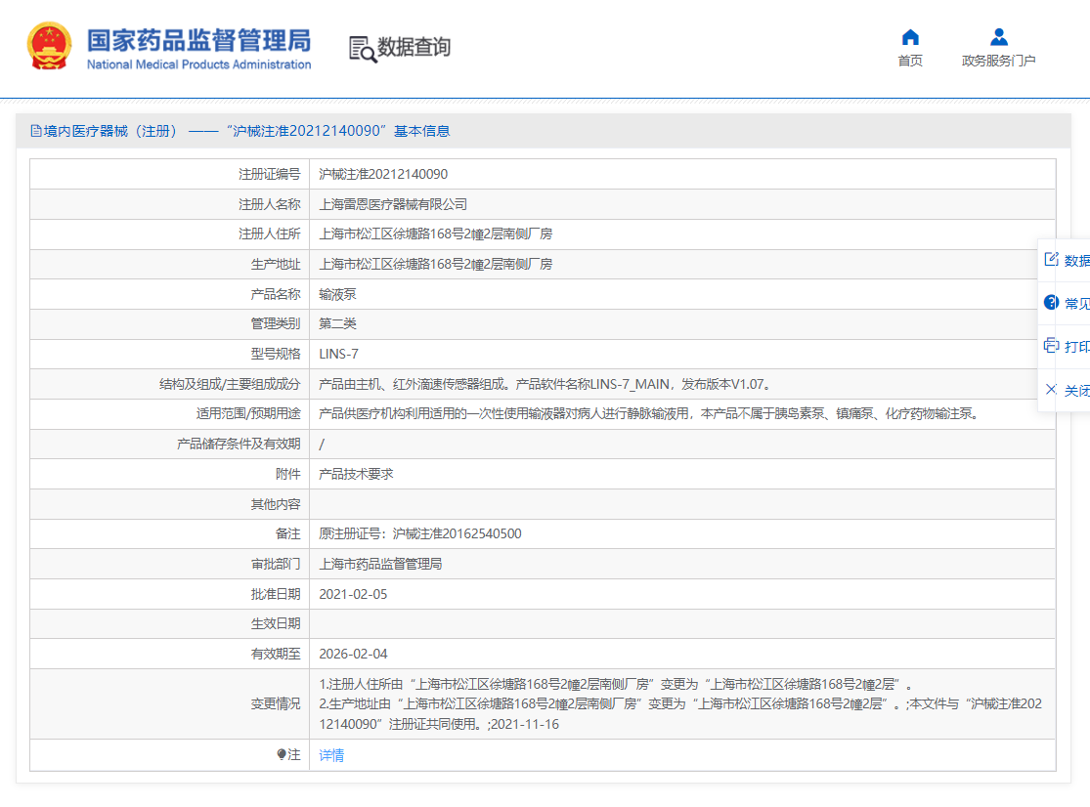The width and height of the screenshot is (1090, 807).
Task: Click the 首页 label
Action: coord(910,62)
